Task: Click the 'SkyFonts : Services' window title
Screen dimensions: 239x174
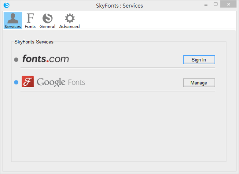Action: click(x=119, y=6)
